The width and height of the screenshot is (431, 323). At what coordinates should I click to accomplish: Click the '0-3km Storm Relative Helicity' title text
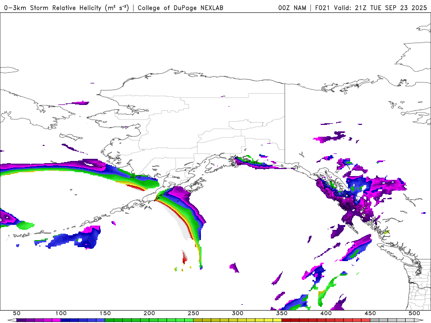(54, 8)
